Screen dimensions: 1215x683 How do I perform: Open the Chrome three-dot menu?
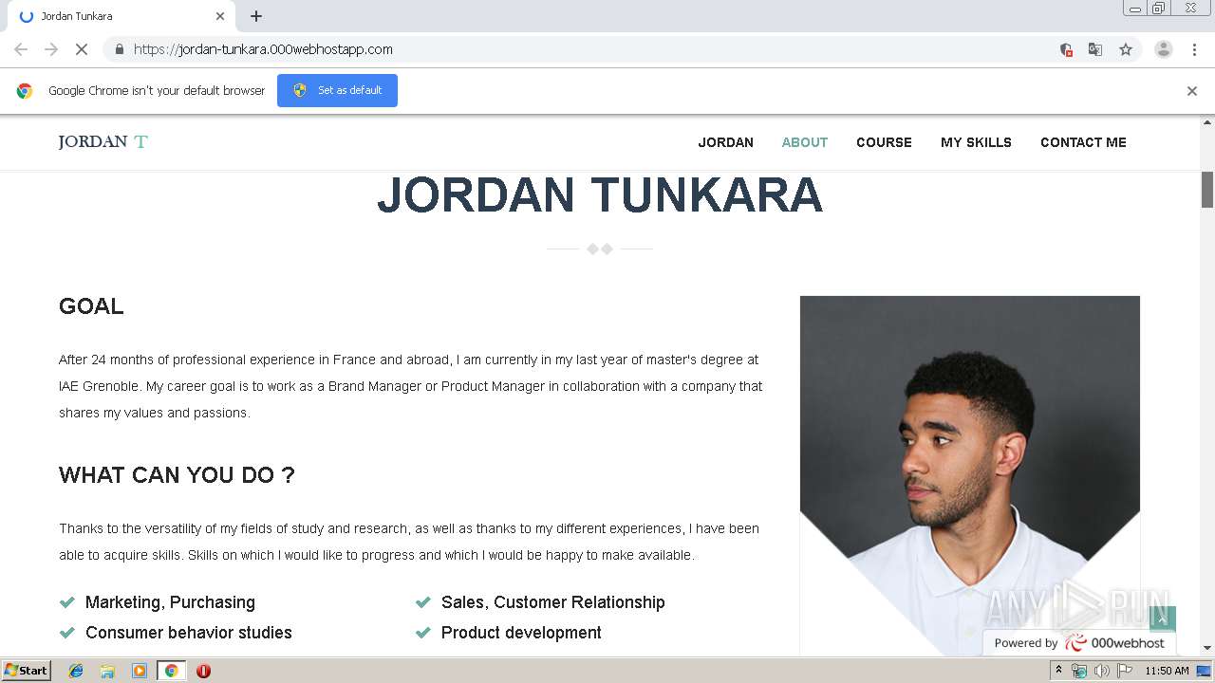(1194, 49)
